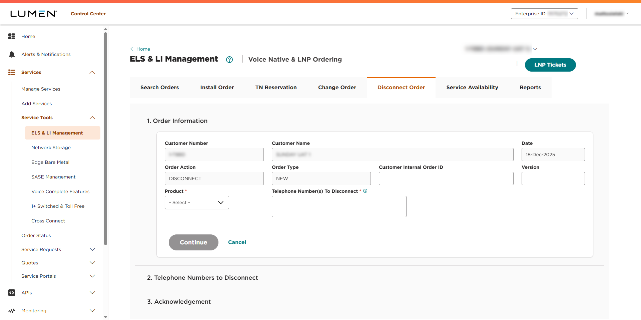The height and width of the screenshot is (320, 641).
Task: Switch to the Change Order tab
Action: point(337,87)
